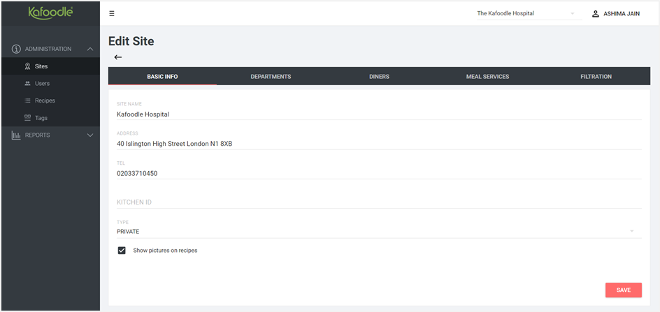The width and height of the screenshot is (660, 312).
Task: Open The Kafoodle Hospital site dropdown
Action: [529, 13]
